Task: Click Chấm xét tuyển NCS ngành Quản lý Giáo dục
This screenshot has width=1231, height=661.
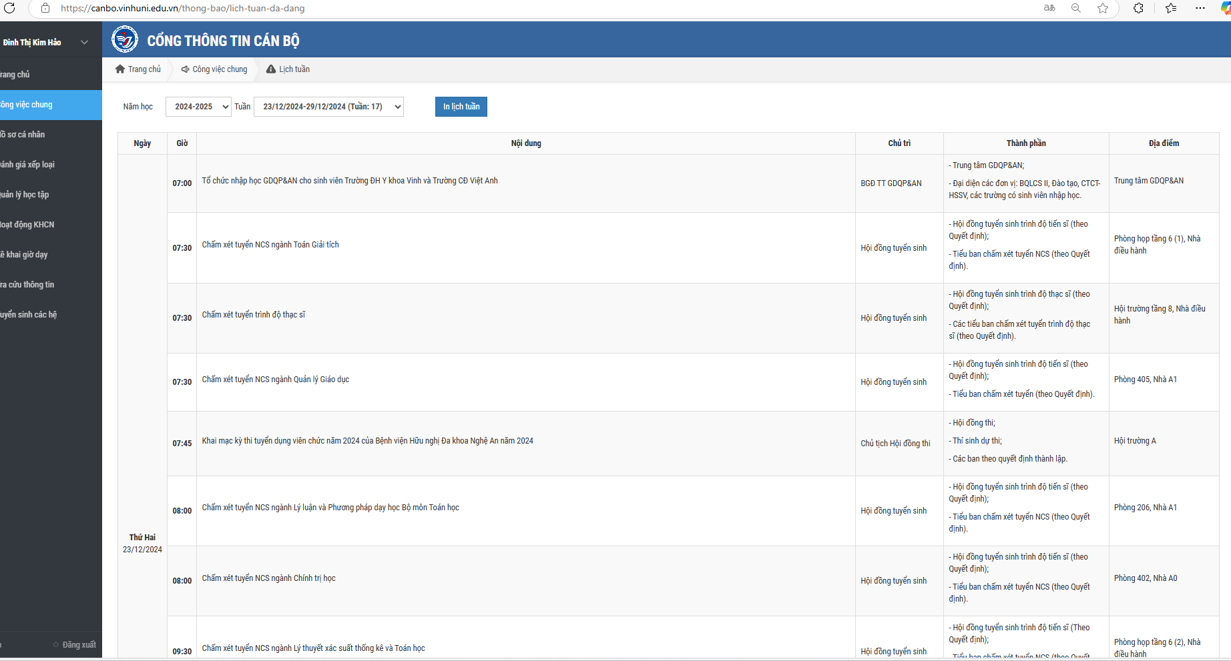Action: point(276,380)
